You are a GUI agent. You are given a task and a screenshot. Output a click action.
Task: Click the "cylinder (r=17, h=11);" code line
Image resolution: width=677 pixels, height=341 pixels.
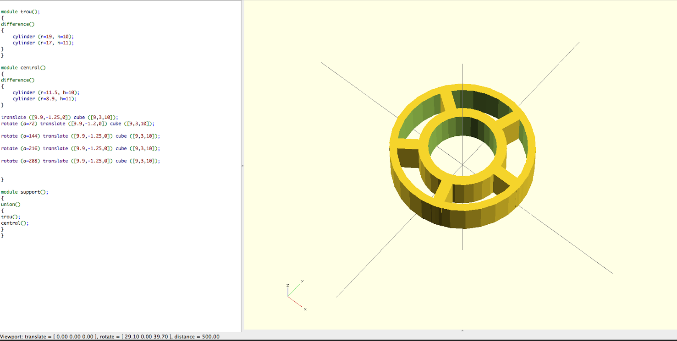43,43
